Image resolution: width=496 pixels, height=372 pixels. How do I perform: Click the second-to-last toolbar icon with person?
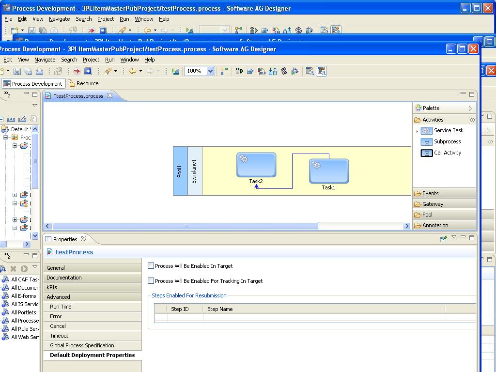click(310, 71)
